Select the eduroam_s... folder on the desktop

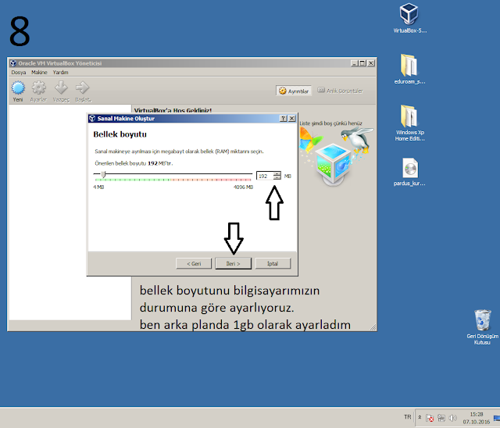click(409, 69)
